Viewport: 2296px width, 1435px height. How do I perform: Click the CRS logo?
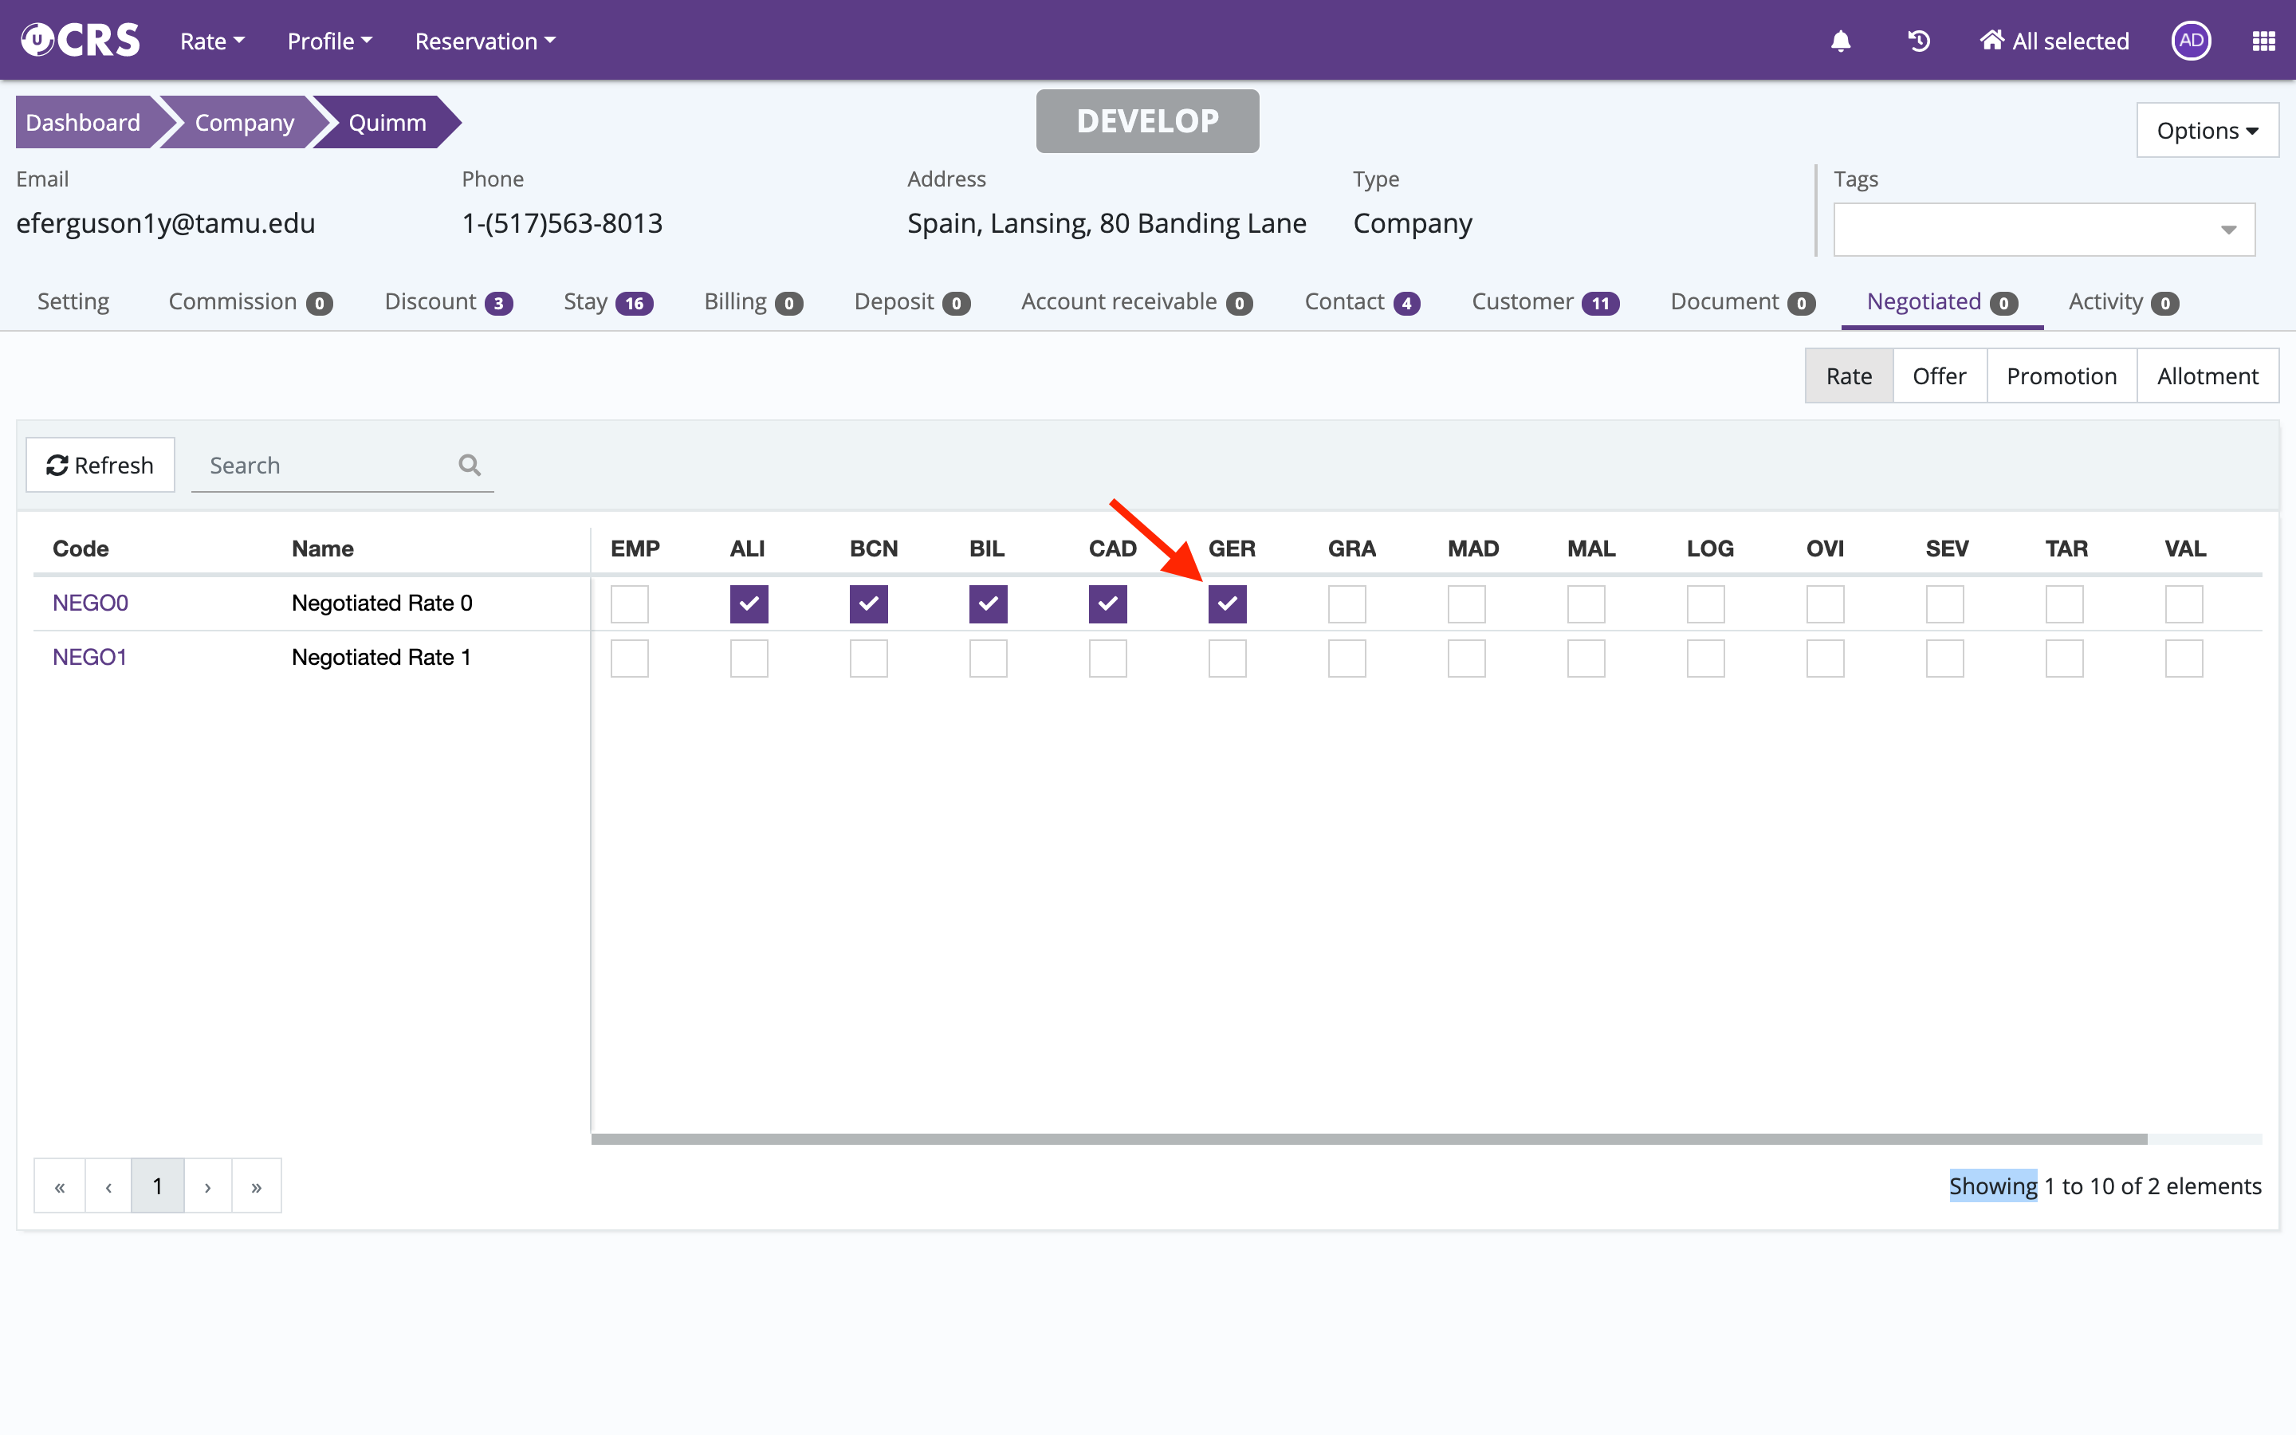81,41
